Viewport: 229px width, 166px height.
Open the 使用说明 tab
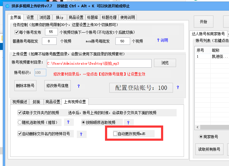coord(127,17)
